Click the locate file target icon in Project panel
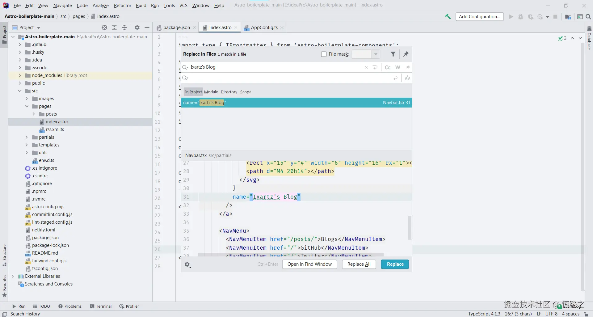593x317 pixels. point(104,27)
